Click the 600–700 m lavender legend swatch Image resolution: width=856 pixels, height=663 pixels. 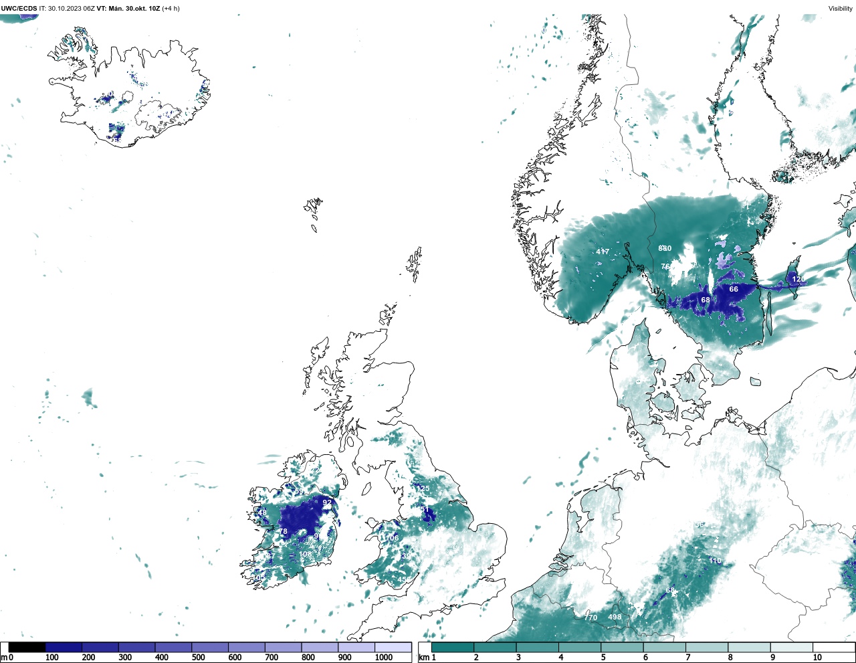click(x=247, y=647)
